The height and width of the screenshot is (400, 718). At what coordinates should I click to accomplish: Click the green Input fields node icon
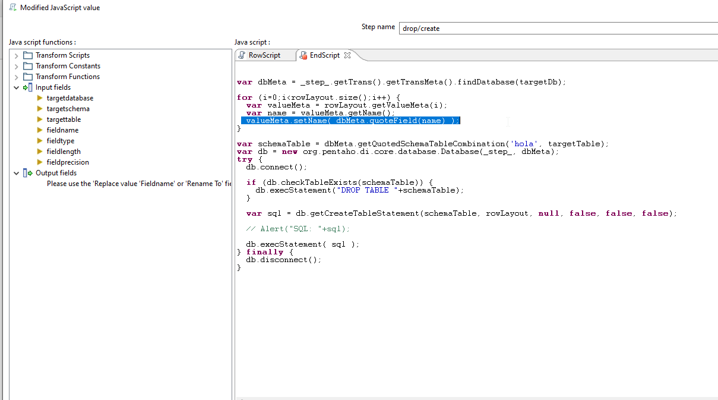[x=26, y=87]
